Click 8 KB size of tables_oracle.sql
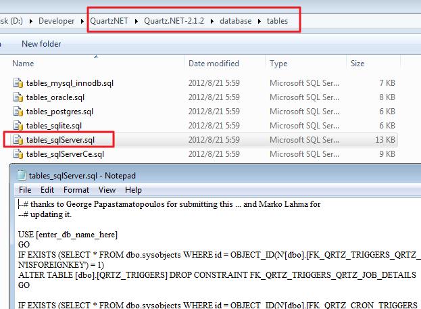421x309 pixels. (387, 97)
